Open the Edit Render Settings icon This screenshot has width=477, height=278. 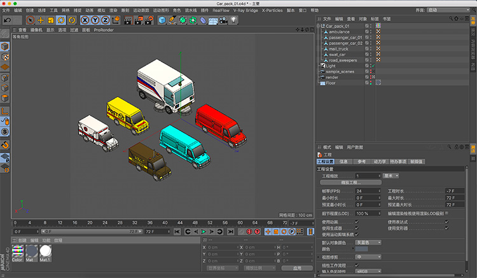(x=149, y=20)
